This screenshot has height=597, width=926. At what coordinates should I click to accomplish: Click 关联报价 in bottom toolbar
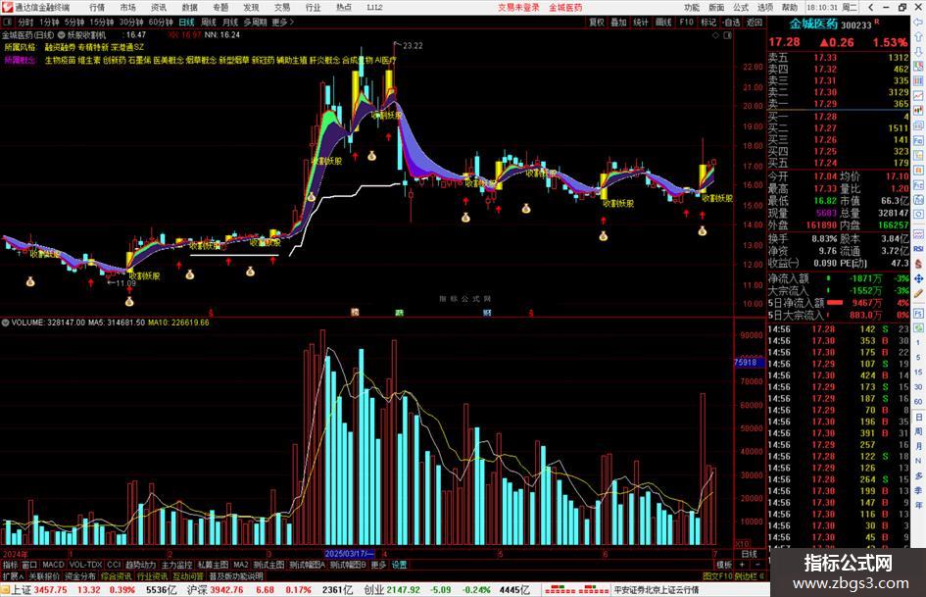(44, 576)
